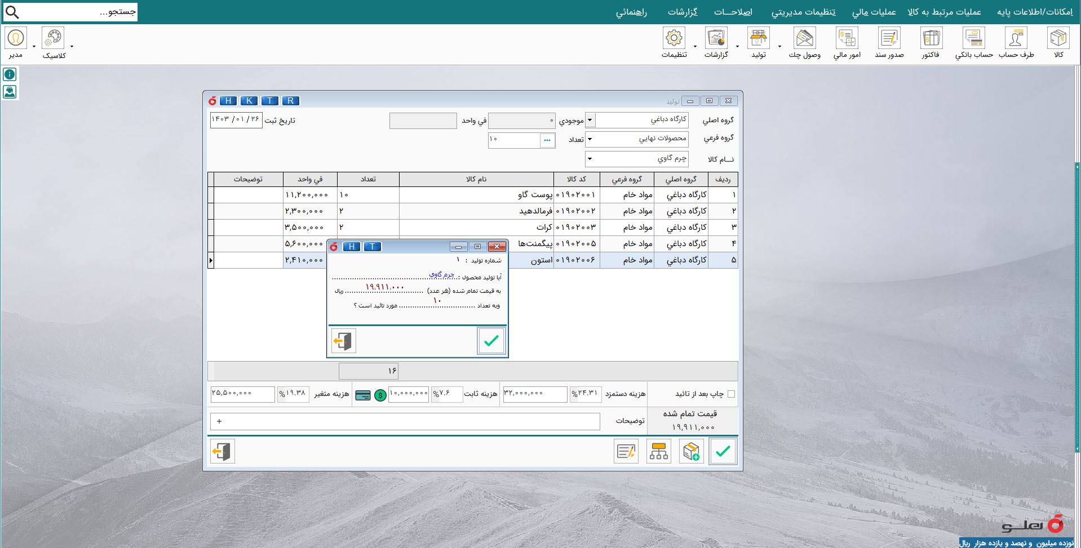Open the عمليات مرتبط به کالا menu
The height and width of the screenshot is (548, 1081).
[x=944, y=12]
